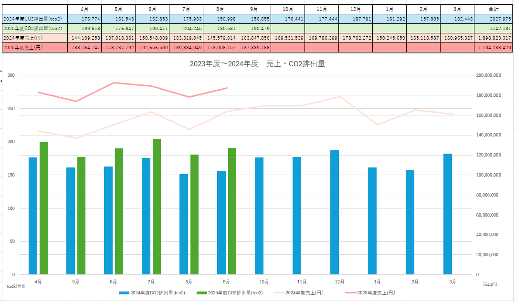515x302 pixels.
Task: Select the cell with value 187.791
Action: (x=355, y=19)
